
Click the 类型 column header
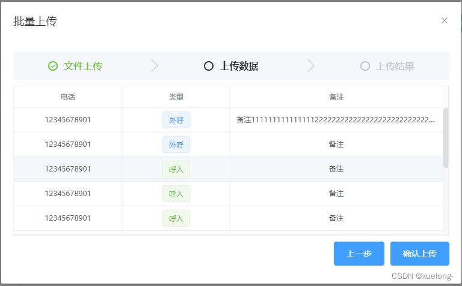click(x=176, y=97)
